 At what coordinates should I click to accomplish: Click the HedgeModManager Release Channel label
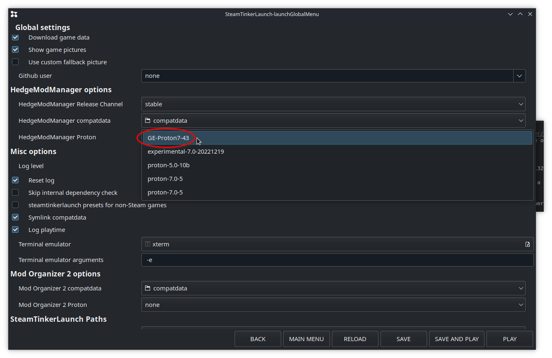70,104
